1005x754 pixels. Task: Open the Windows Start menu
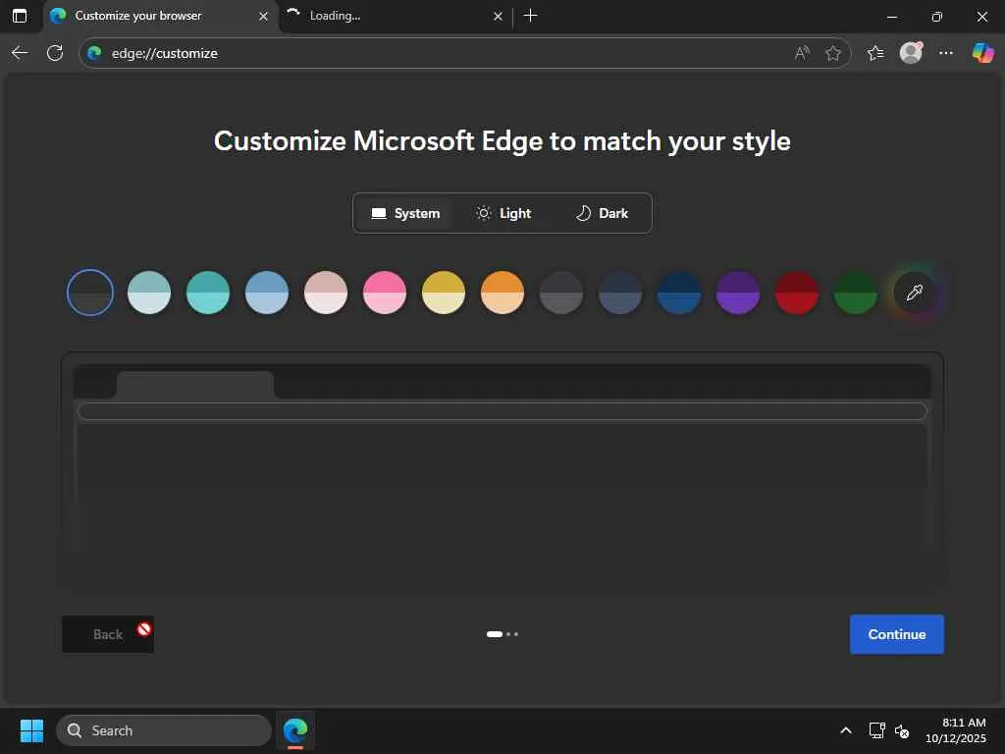(x=31, y=730)
